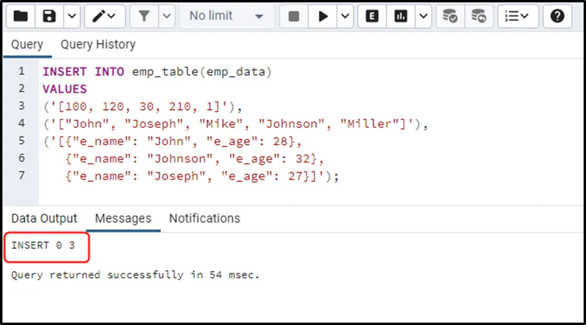Click the Save File disk icon
This screenshot has height=325, width=586.
[49, 17]
